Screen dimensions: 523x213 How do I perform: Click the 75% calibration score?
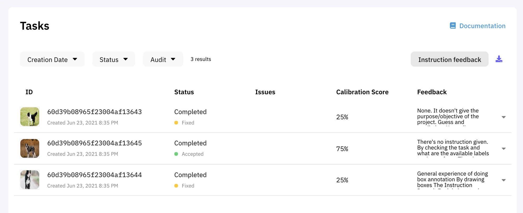pyautogui.click(x=342, y=149)
